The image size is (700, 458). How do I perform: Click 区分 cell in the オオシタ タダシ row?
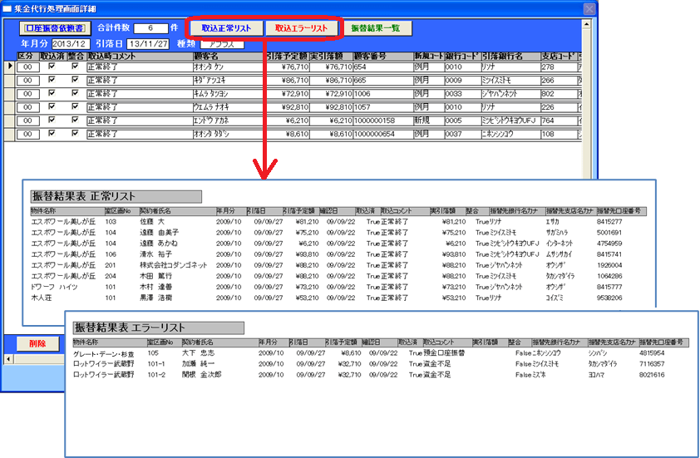[x=27, y=133]
